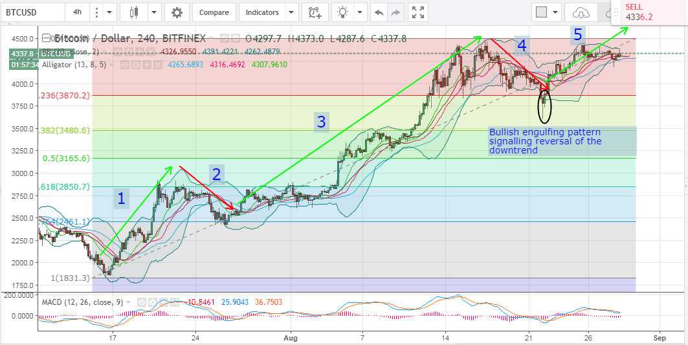Screen dimensions: 688x345
Task: Create an alert with the alarm-clock icon
Action: pyautogui.click(x=315, y=12)
